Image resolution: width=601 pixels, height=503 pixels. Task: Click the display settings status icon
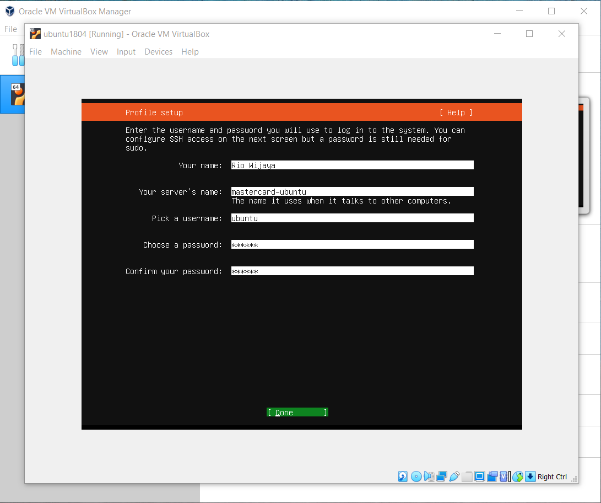[480, 477]
